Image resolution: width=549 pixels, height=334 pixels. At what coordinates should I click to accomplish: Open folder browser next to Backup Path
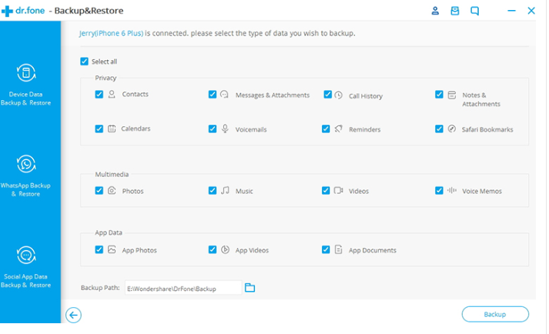249,288
